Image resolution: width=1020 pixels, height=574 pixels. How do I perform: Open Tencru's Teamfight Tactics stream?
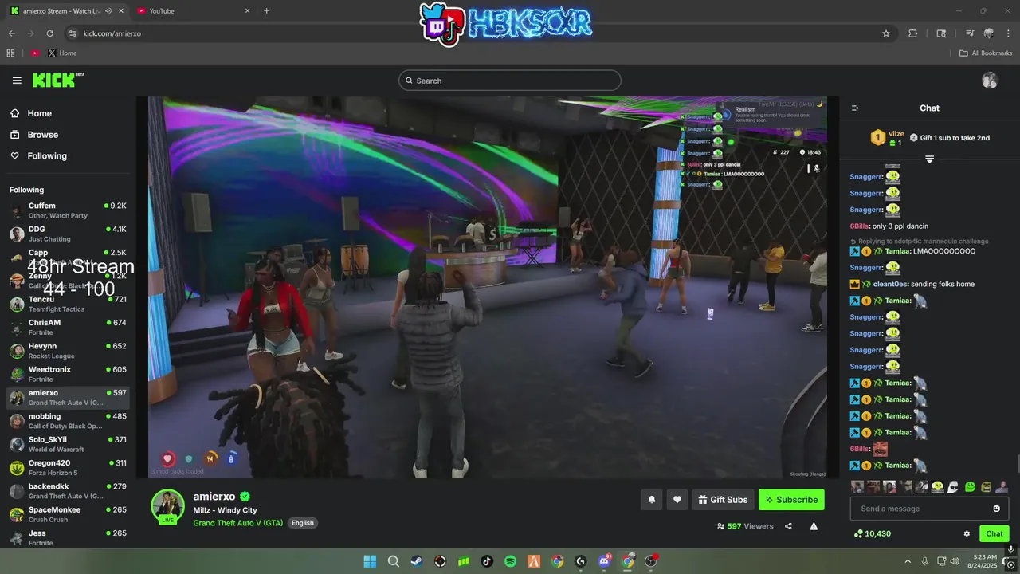point(68,304)
